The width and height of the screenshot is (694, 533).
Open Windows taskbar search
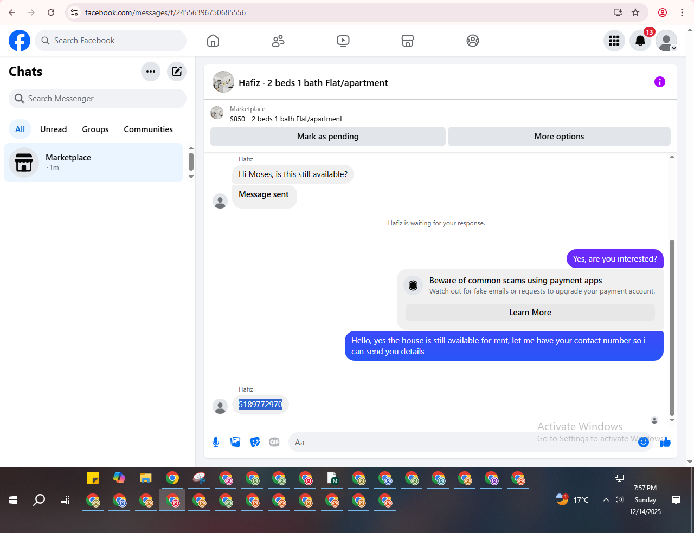click(x=39, y=500)
